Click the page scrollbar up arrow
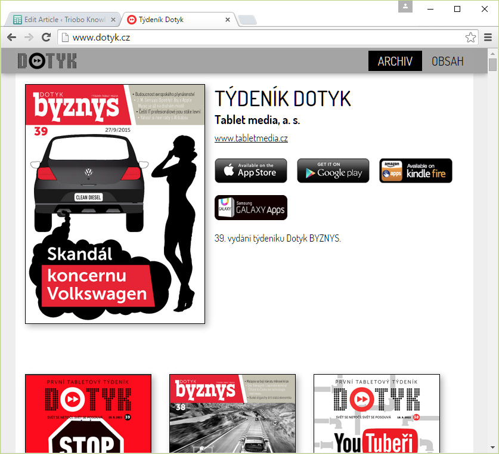The image size is (499, 454). [492, 53]
